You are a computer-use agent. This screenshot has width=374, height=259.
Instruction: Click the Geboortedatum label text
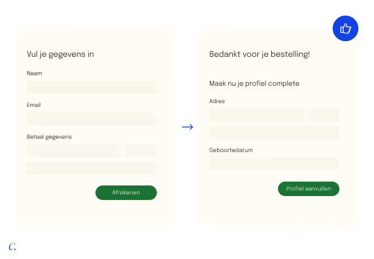pyautogui.click(x=231, y=150)
